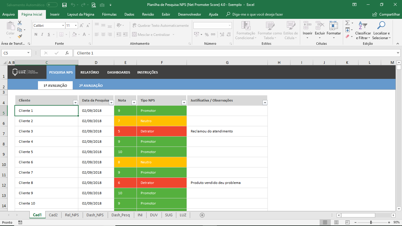Click the AutoSum sigma icon
402x226 pixels.
click(x=347, y=23)
